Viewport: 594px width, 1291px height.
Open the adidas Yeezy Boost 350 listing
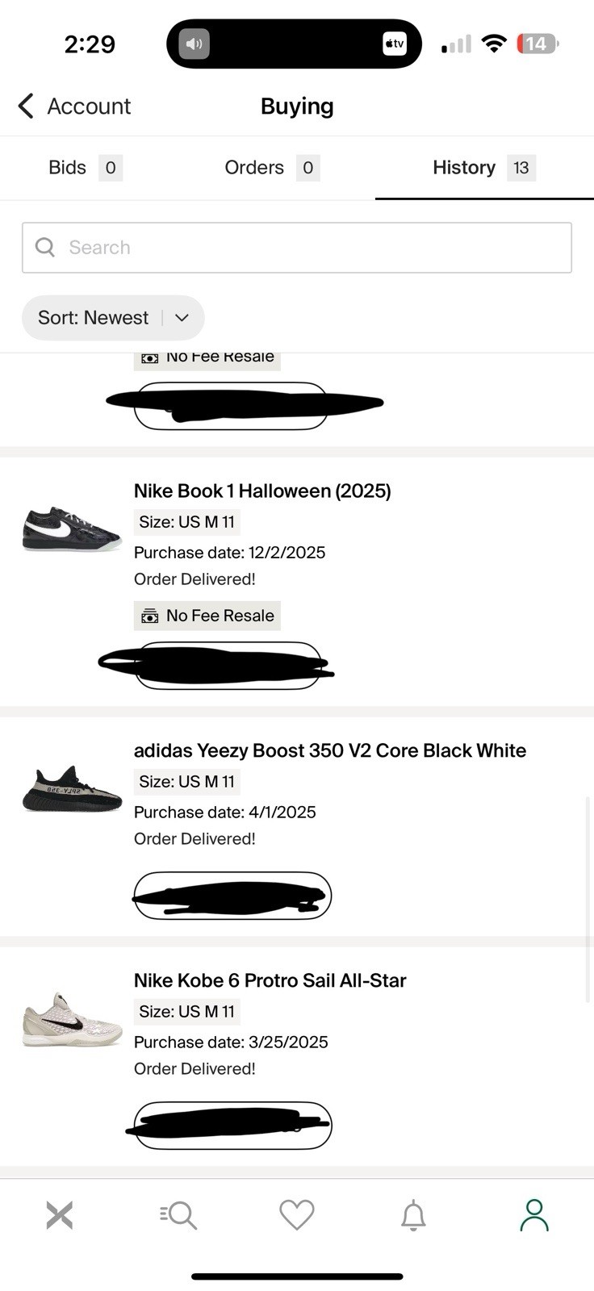click(329, 750)
